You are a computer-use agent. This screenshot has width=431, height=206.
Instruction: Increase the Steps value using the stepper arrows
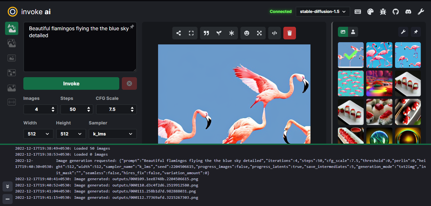(x=88, y=108)
